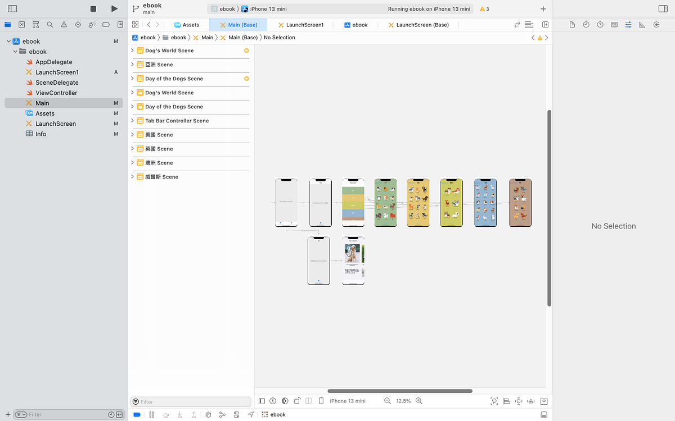Open the File inspector
Image resolution: width=675 pixels, height=421 pixels.
tap(572, 25)
